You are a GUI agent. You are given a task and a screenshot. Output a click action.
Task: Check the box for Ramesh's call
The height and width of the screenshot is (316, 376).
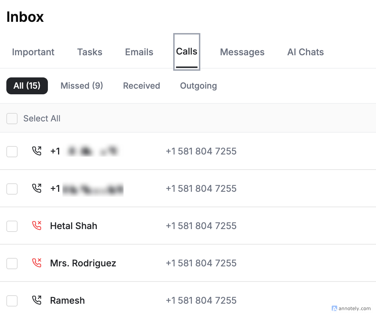[x=12, y=301]
